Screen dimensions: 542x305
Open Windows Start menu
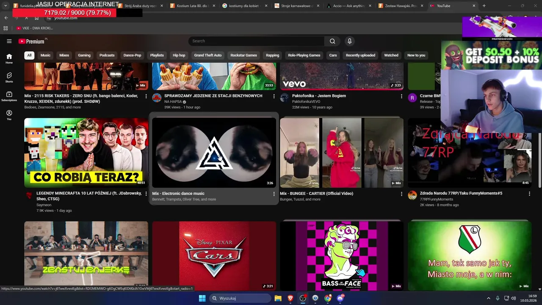202,298
